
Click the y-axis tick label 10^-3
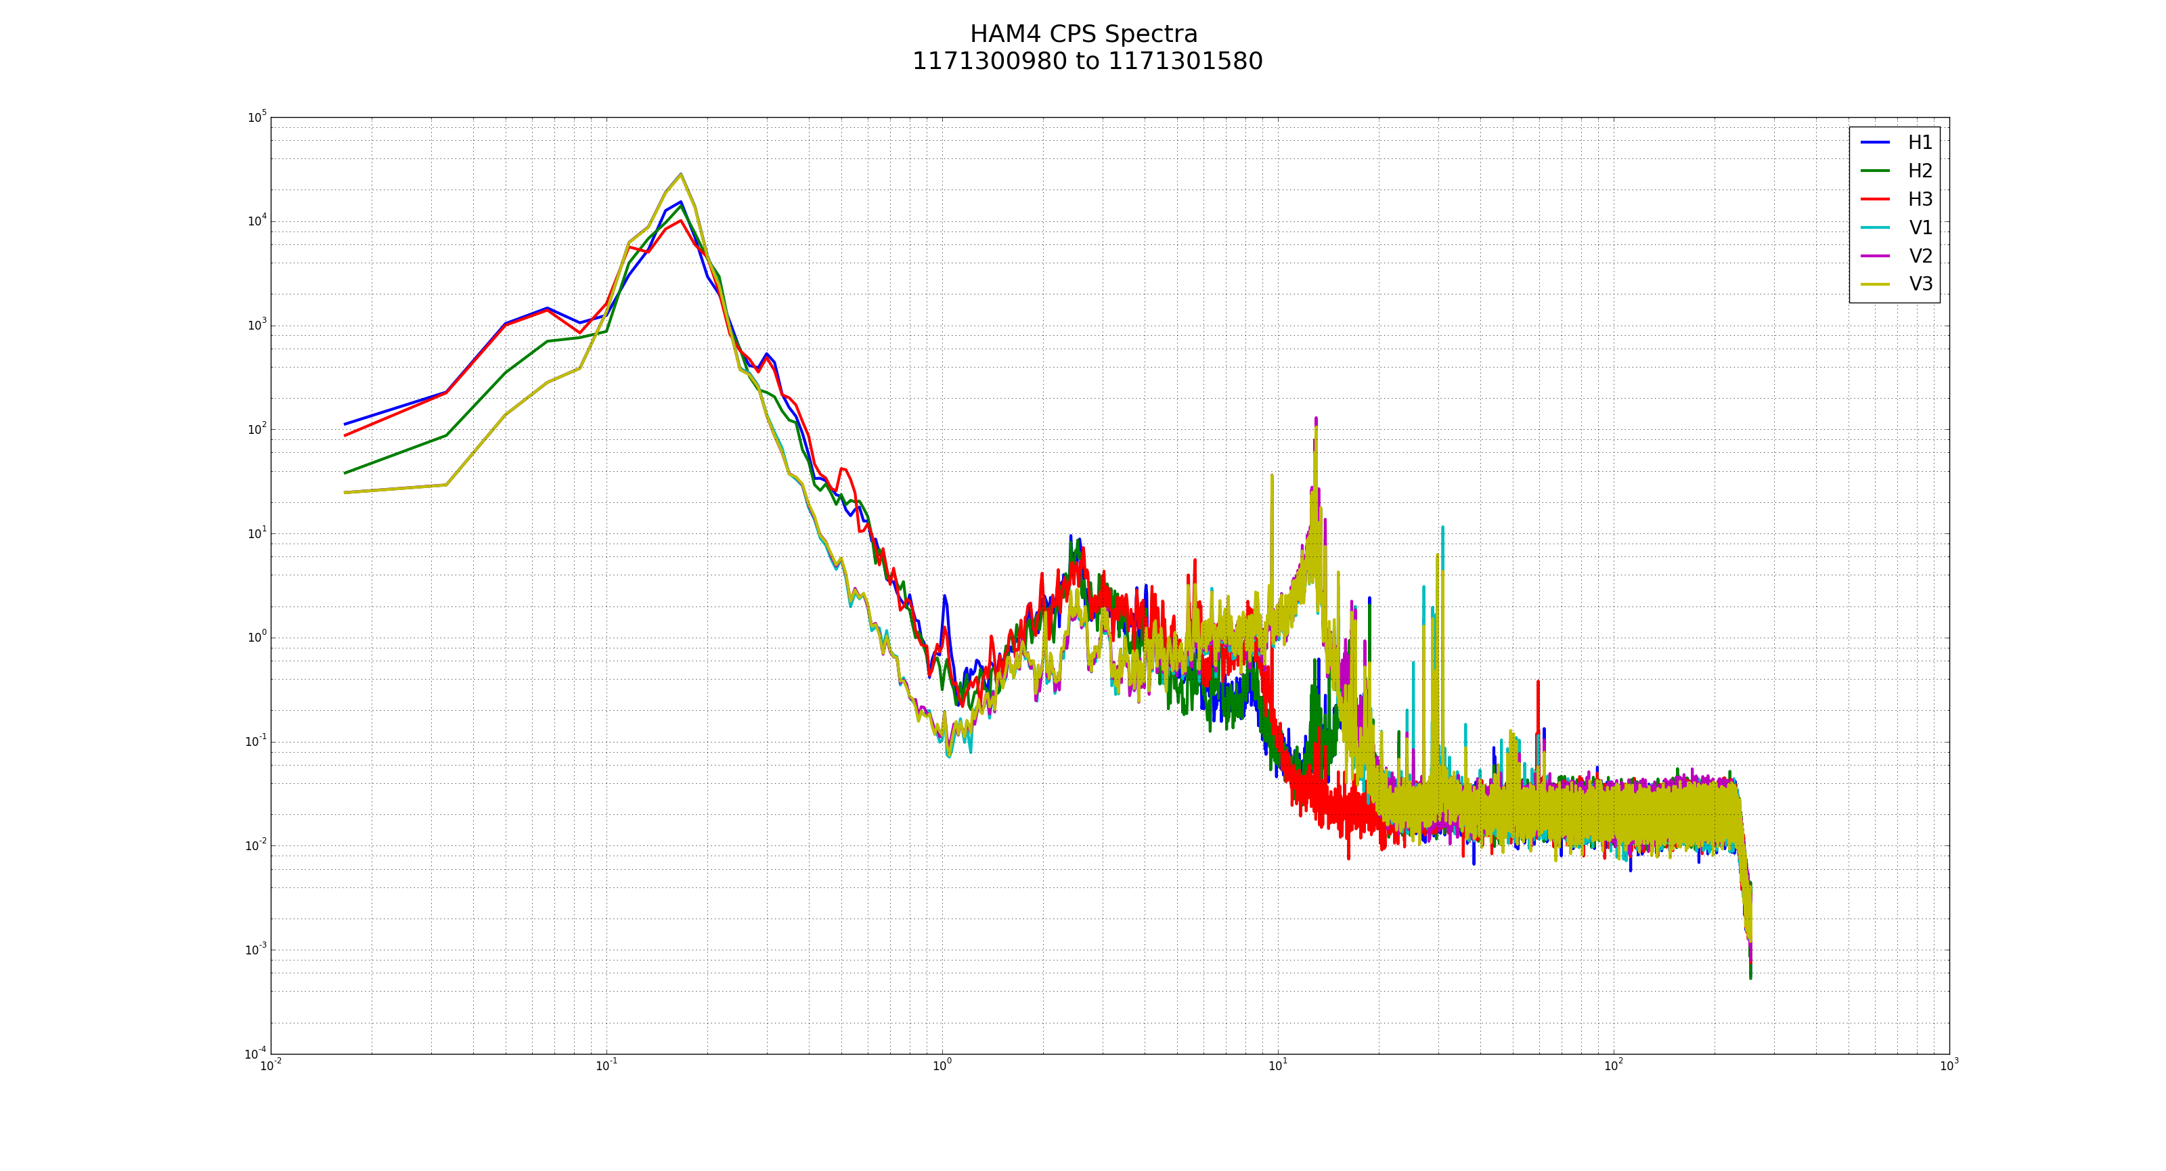(256, 950)
